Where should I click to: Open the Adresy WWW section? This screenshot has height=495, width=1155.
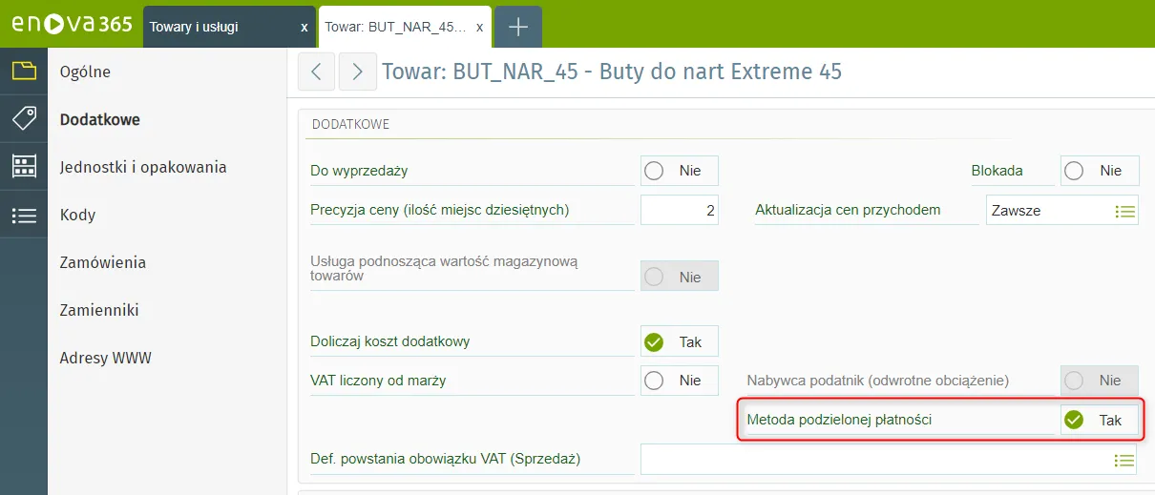(x=105, y=358)
